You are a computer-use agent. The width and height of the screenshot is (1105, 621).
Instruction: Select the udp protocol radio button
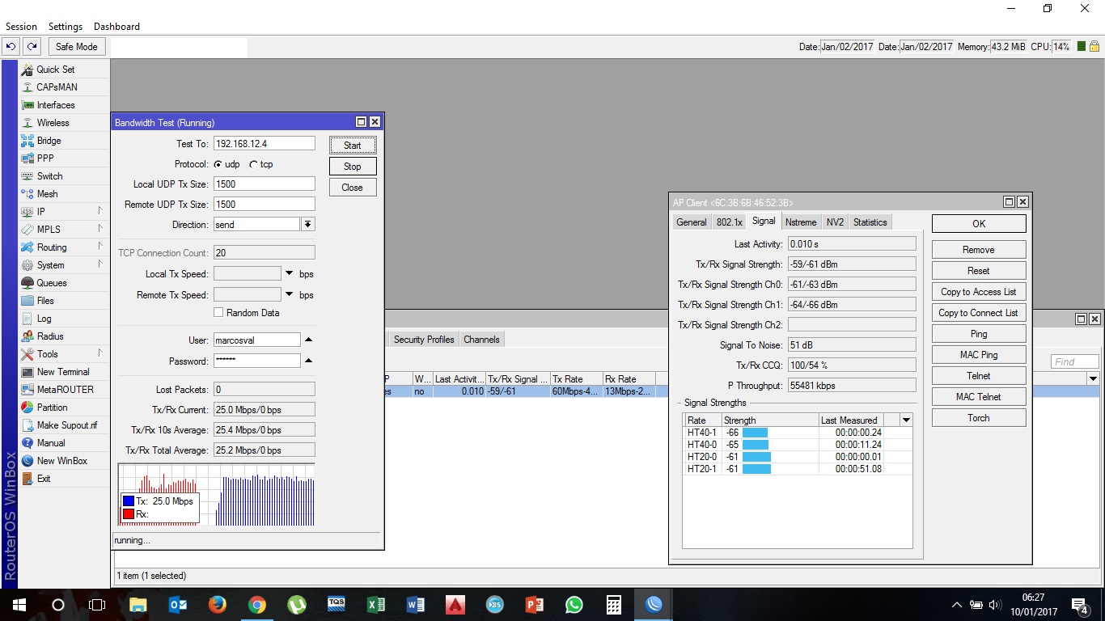(218, 164)
